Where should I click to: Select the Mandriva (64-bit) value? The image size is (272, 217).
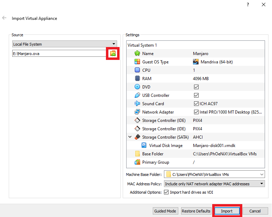click(x=216, y=62)
